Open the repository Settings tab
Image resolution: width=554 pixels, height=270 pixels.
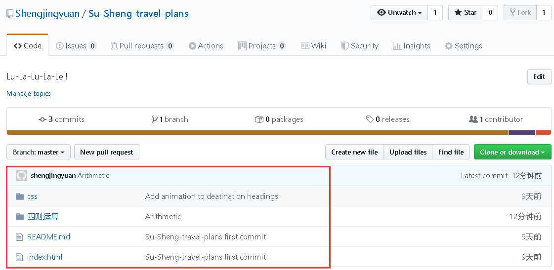[x=463, y=46]
